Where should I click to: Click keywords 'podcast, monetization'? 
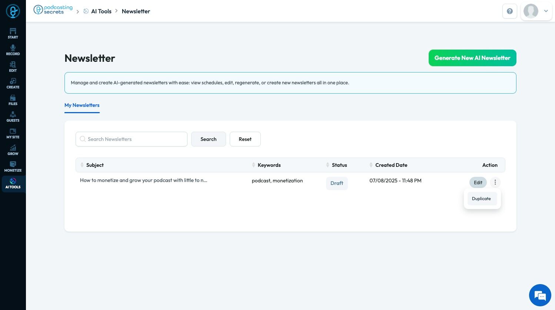[277, 181]
